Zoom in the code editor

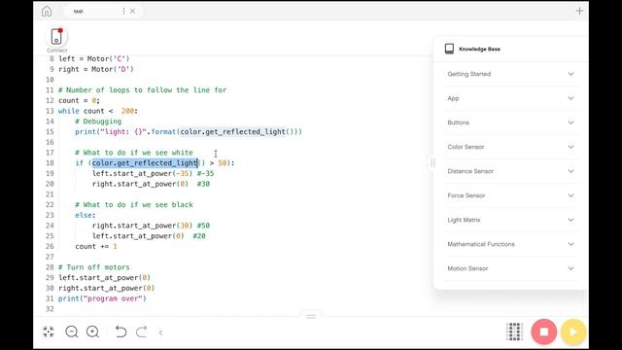tap(93, 332)
